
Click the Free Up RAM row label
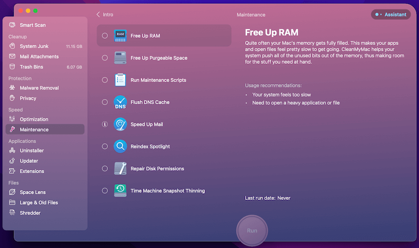tap(145, 36)
